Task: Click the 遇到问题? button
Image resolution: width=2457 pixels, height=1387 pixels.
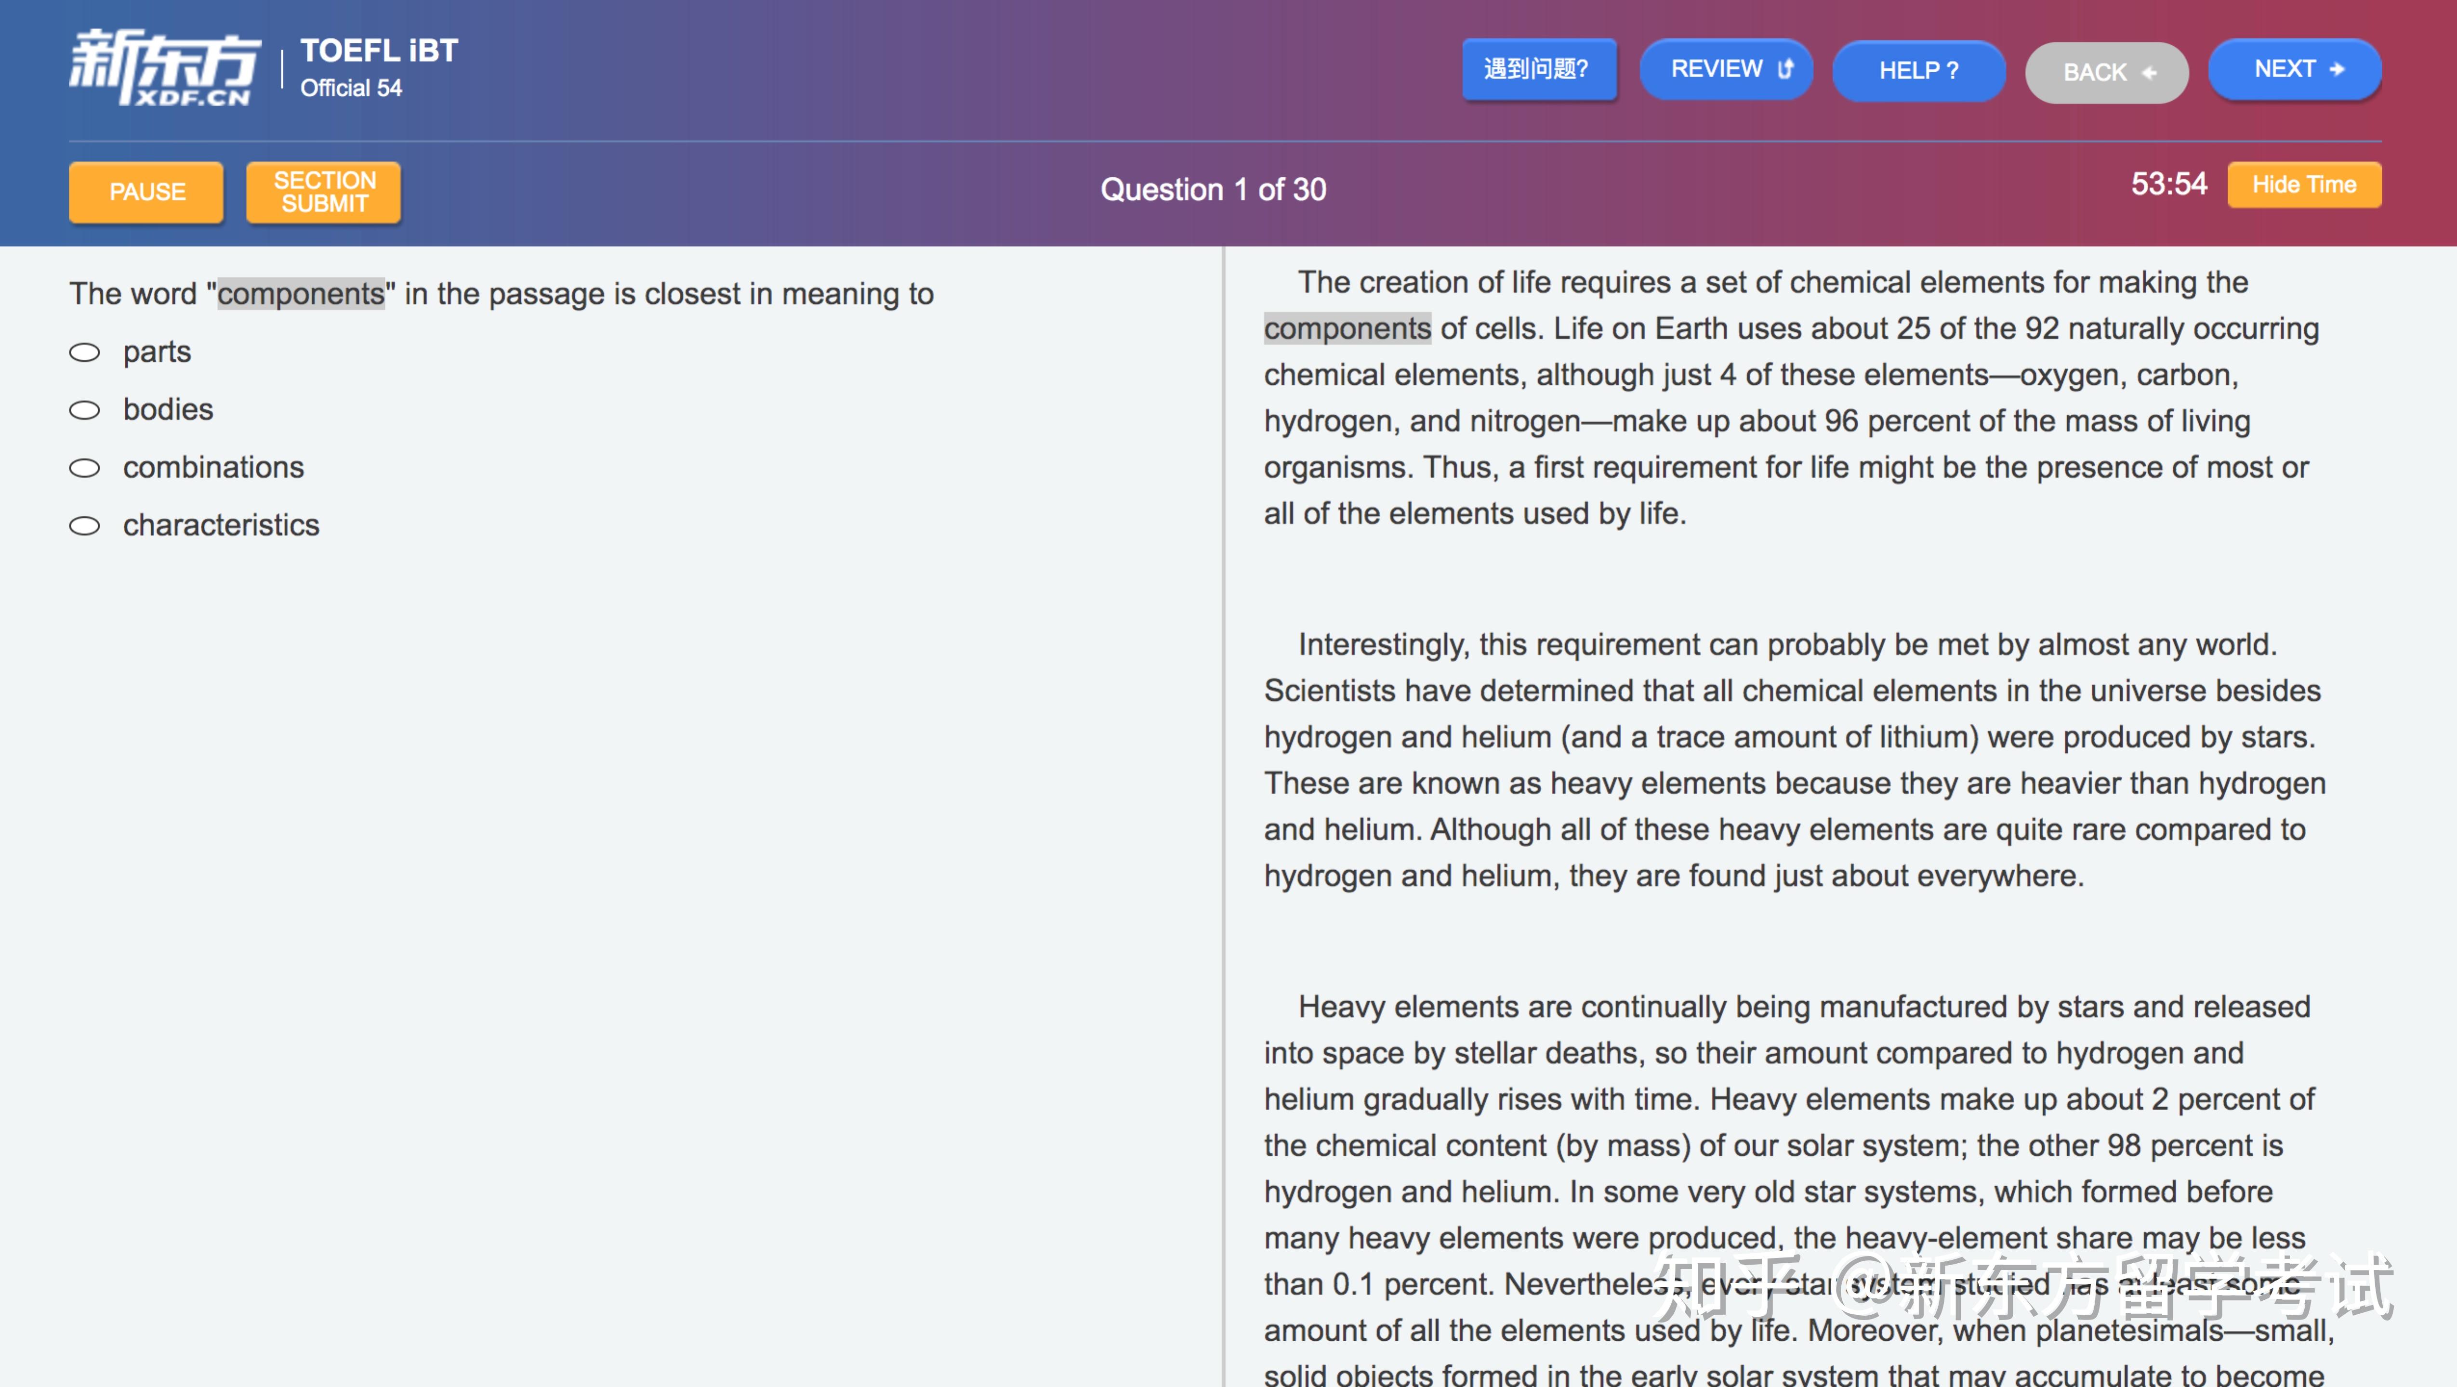Action: 1537,69
